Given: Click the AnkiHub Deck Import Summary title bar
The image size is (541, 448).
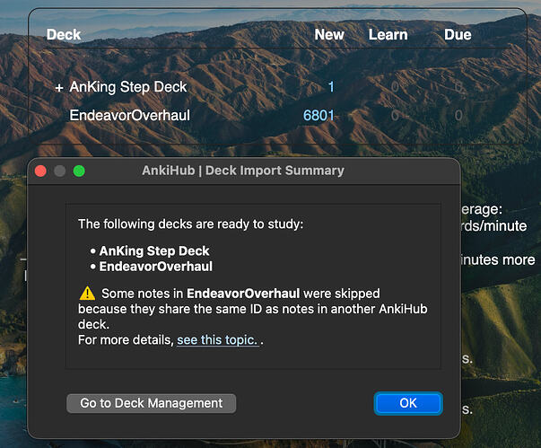Looking at the screenshot, I should coord(243,171).
